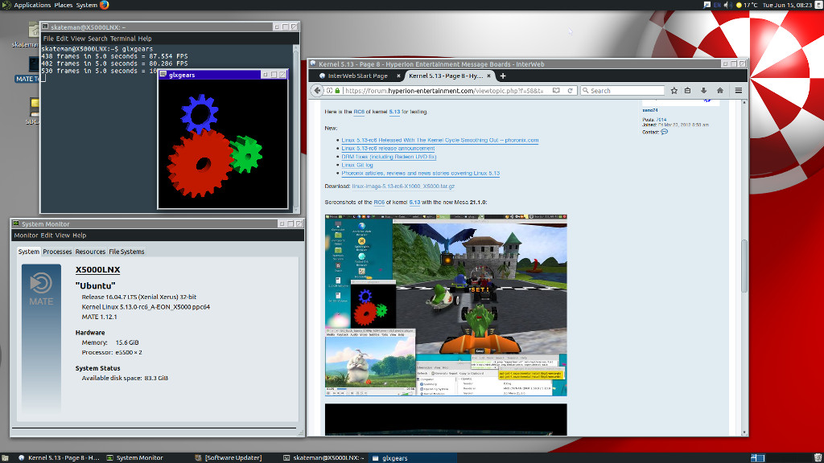
Task: Open the System menu in the top panel
Action: pyautogui.click(x=86, y=5)
